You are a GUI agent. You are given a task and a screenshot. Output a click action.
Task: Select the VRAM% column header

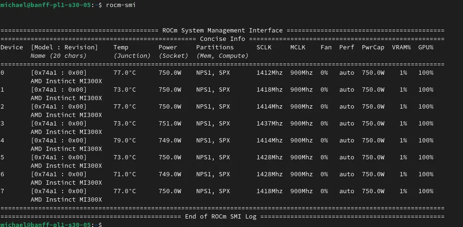tap(401, 47)
